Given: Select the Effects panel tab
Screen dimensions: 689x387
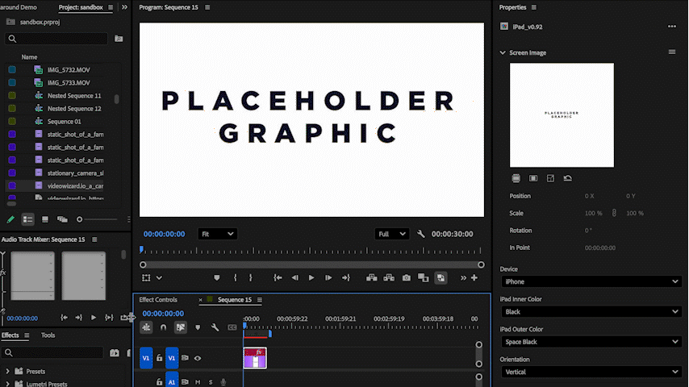Looking at the screenshot, I should (x=10, y=335).
